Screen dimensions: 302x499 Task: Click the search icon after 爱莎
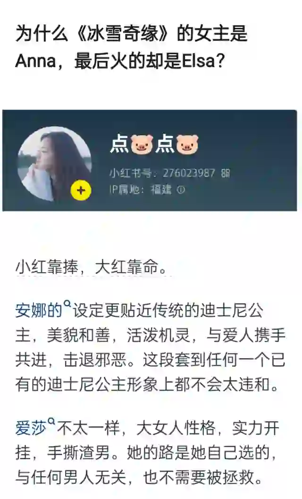(51, 422)
